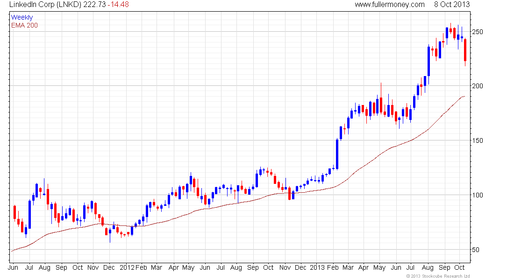Click the last red candle near 222
Viewport: 514px width, 280px height.
(465, 50)
